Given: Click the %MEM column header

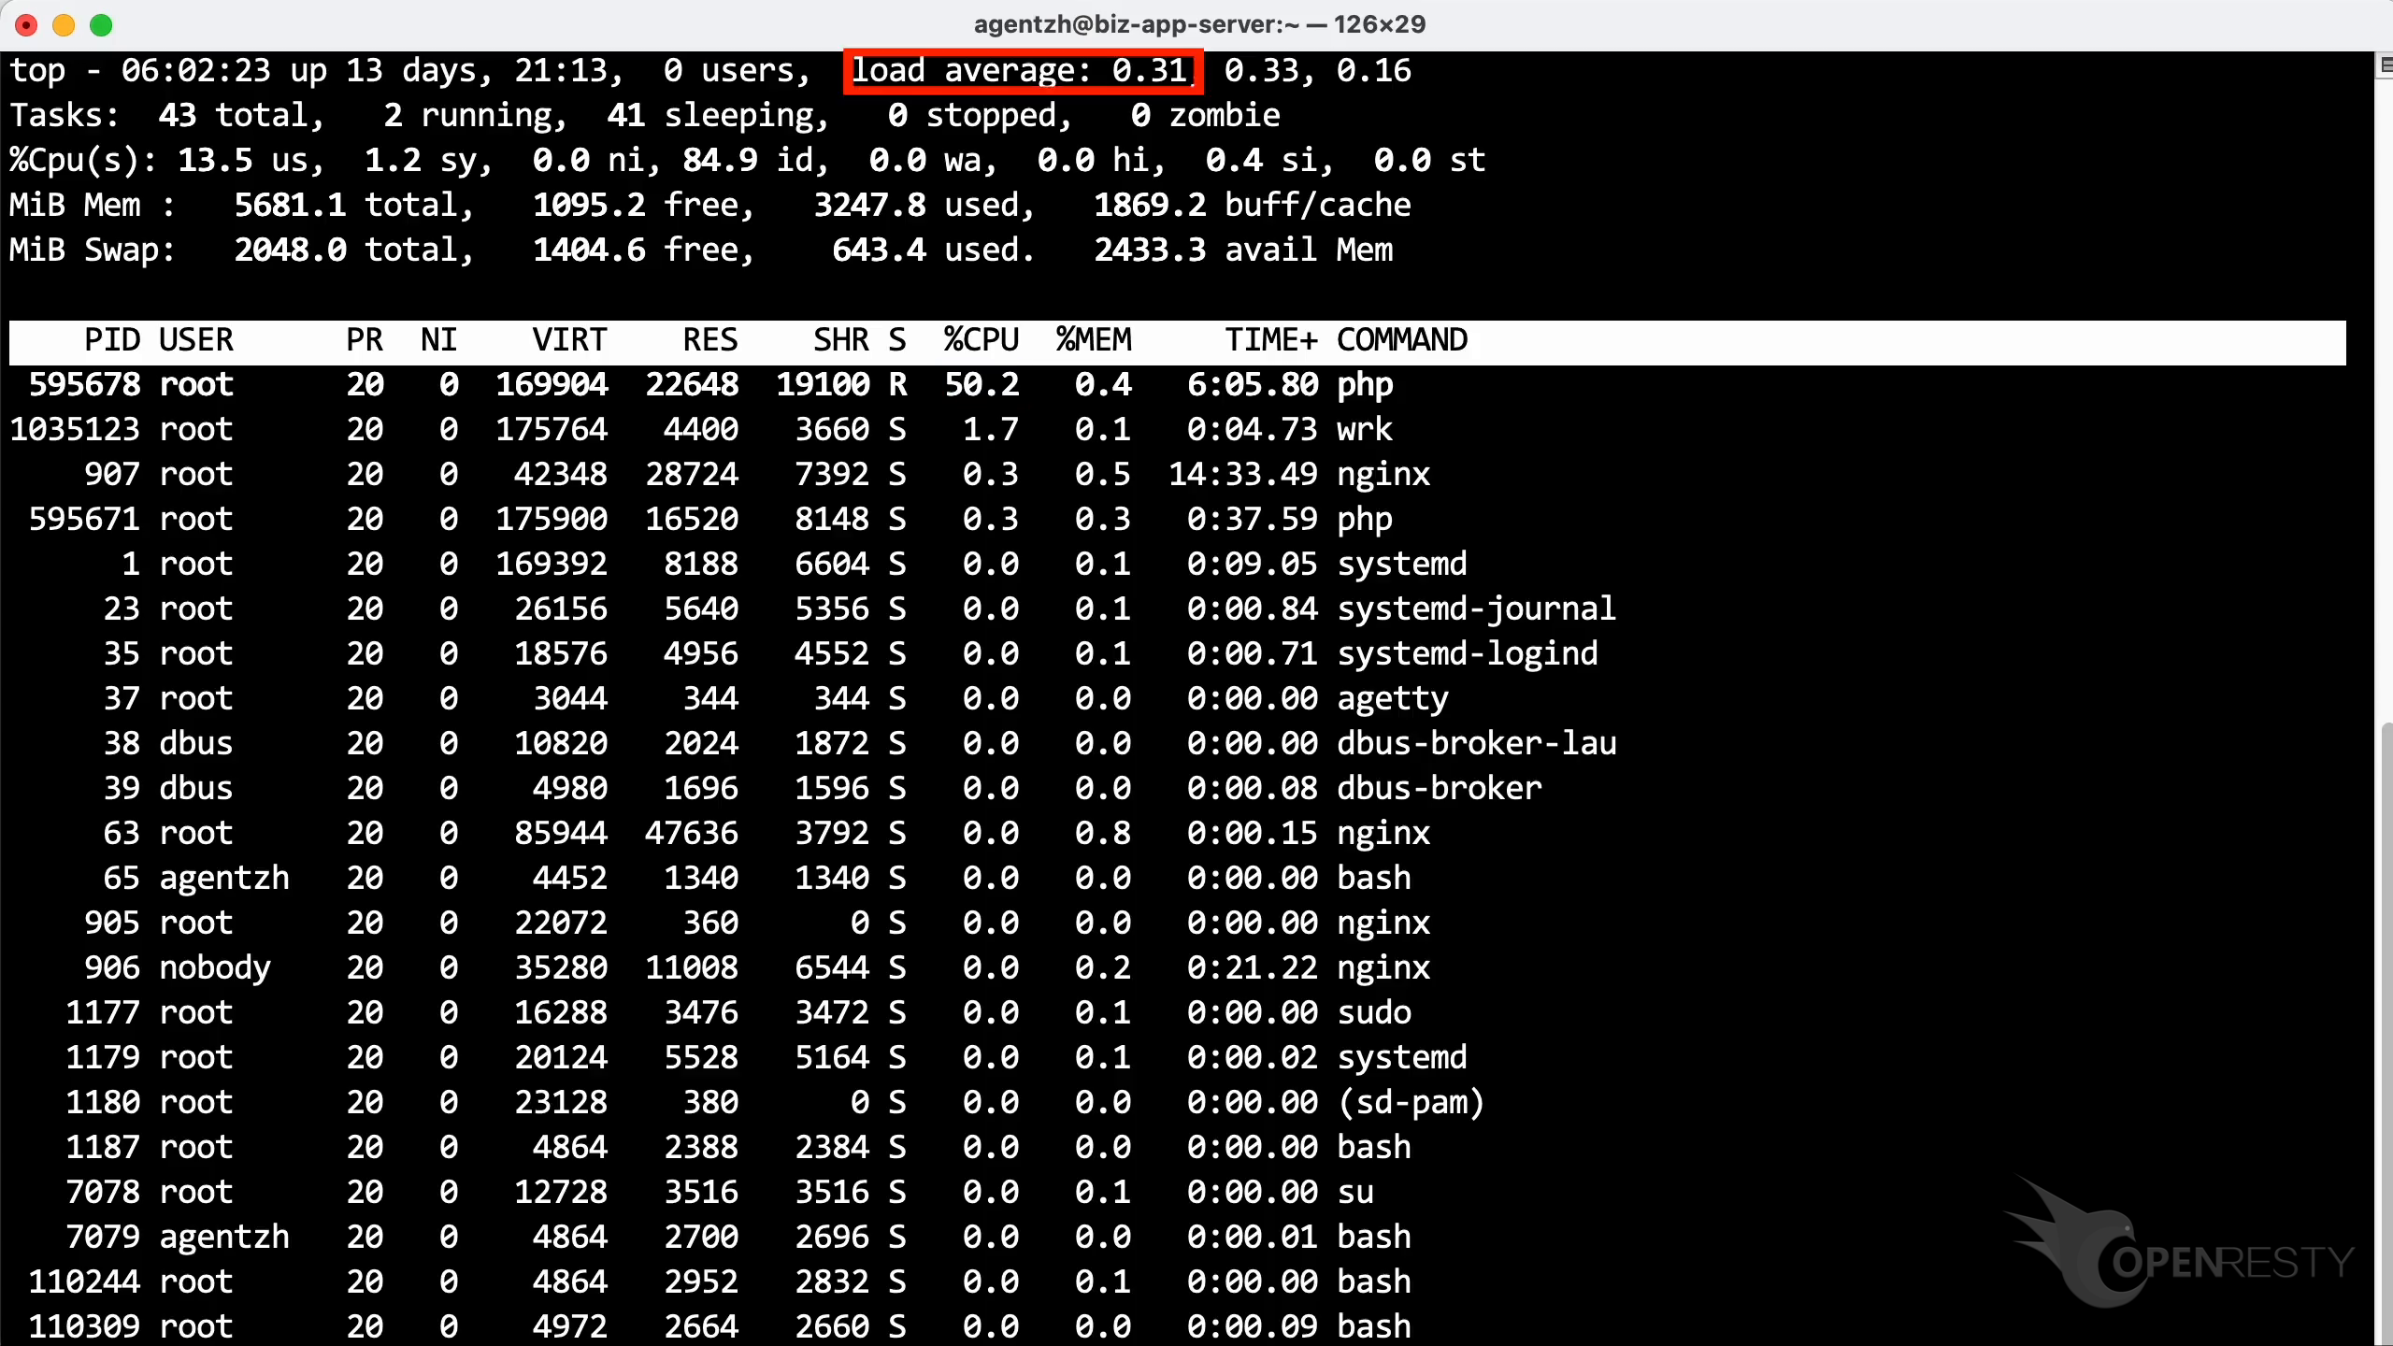Looking at the screenshot, I should pos(1093,340).
